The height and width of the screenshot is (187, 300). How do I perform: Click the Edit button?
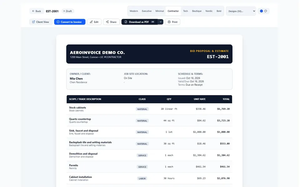click(x=94, y=22)
